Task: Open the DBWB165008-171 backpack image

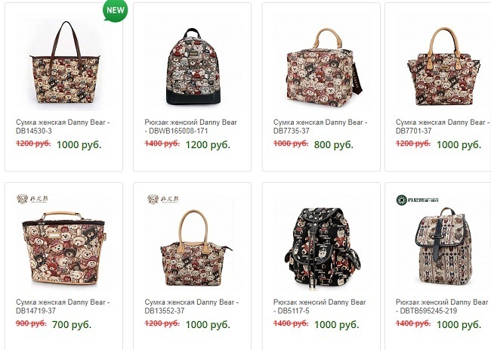Action: (191, 68)
